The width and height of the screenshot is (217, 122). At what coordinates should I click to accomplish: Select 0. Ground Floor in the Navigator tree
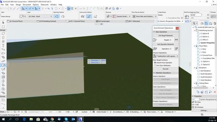[206, 55]
